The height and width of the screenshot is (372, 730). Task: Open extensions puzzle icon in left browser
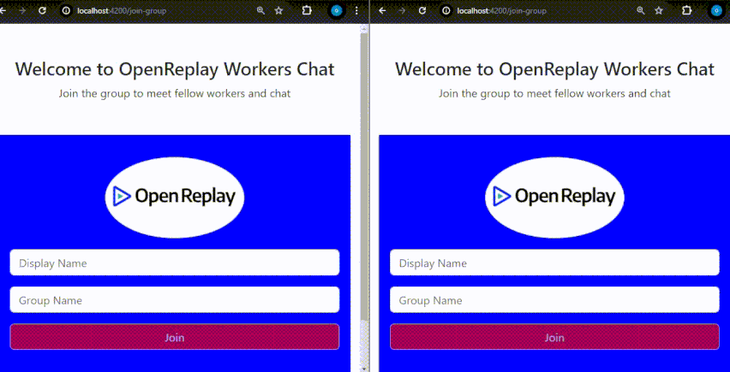click(307, 10)
